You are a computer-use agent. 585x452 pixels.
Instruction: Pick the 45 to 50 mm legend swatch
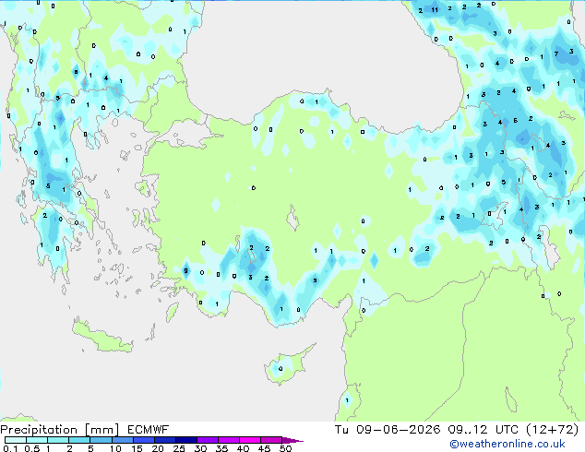(x=271, y=440)
